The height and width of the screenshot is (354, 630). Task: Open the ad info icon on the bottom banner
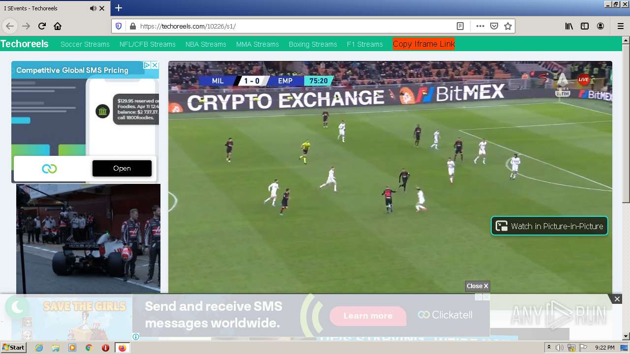tap(136, 337)
